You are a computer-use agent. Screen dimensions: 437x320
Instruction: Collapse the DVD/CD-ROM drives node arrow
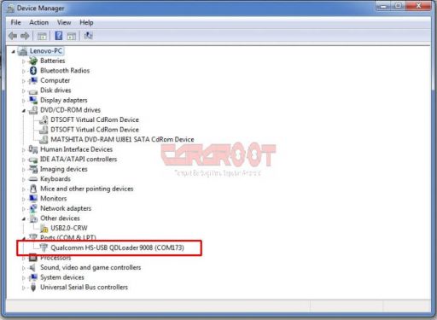(24, 111)
